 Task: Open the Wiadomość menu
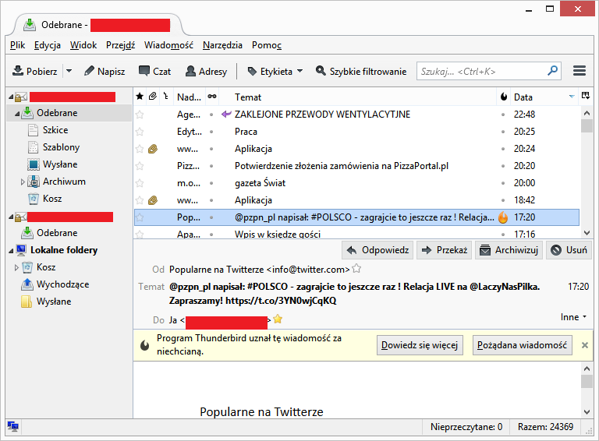click(168, 45)
